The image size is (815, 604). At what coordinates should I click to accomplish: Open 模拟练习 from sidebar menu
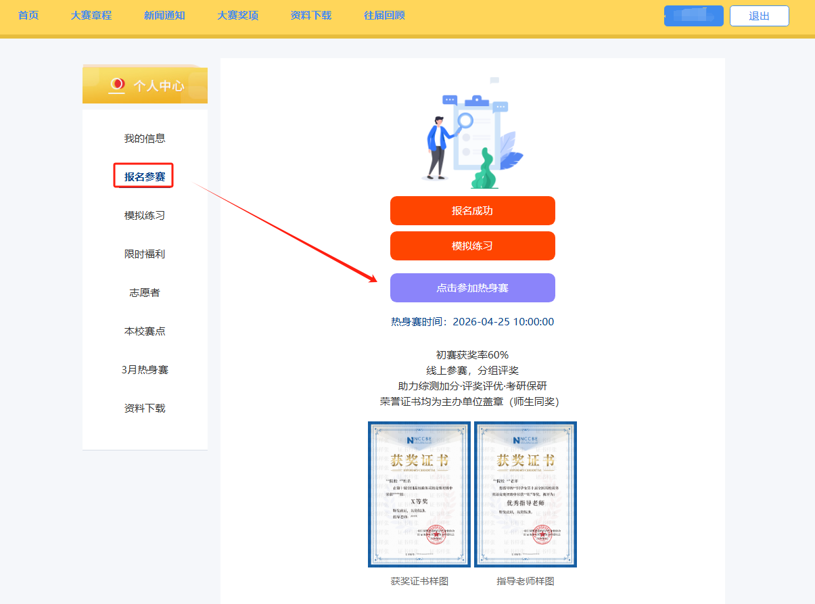145,216
